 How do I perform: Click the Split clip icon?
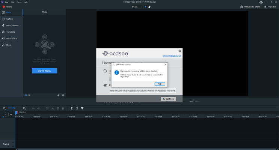click(x=47, y=108)
